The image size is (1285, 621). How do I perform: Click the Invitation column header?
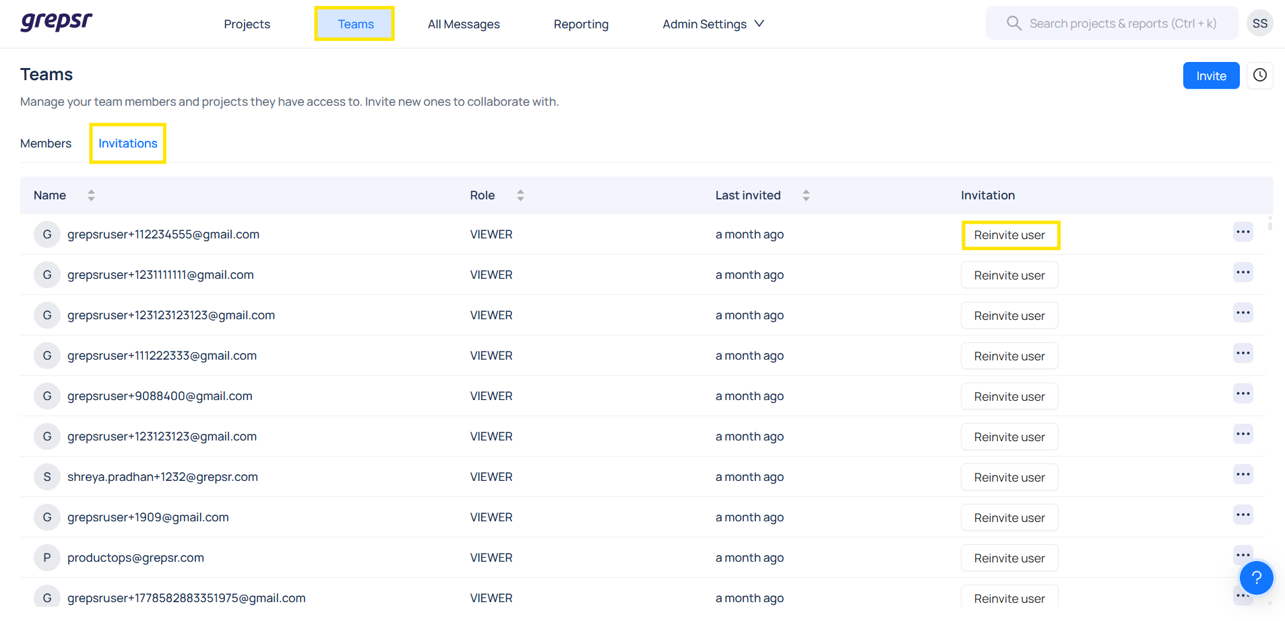click(x=988, y=195)
